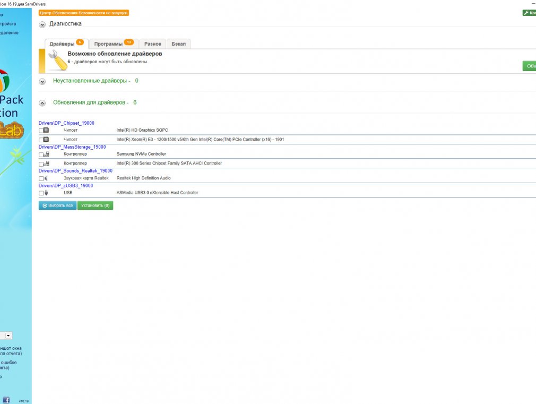Screen dimensions: 536x404
Task: Click 'Чипсет' label in the HD Graphics row
Action: (x=71, y=131)
